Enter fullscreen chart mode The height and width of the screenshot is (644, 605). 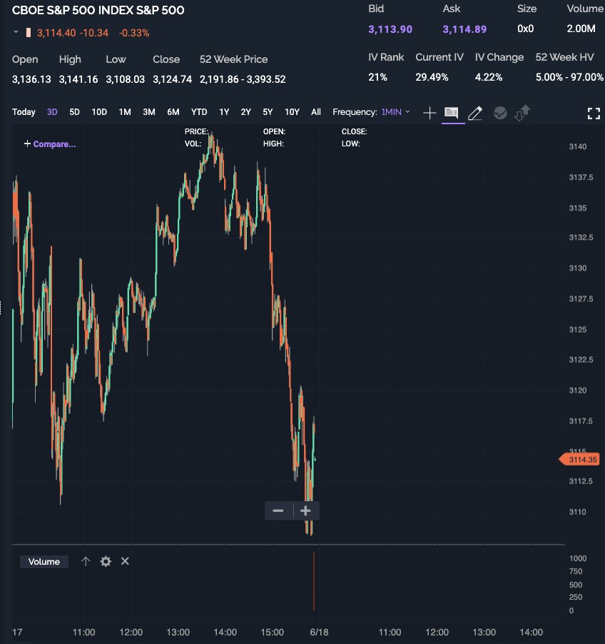click(594, 114)
